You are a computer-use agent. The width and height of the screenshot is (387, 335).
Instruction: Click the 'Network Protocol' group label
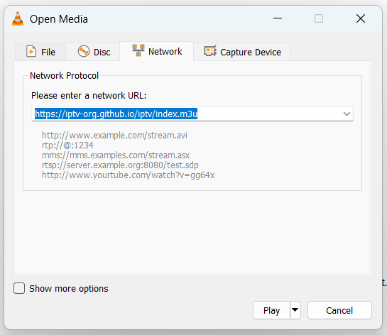tap(64, 75)
